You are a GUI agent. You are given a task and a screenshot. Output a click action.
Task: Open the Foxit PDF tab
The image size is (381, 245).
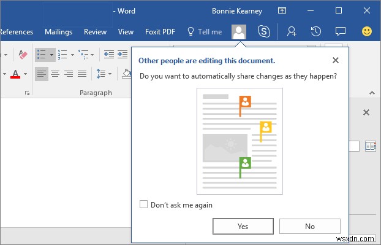pos(160,32)
